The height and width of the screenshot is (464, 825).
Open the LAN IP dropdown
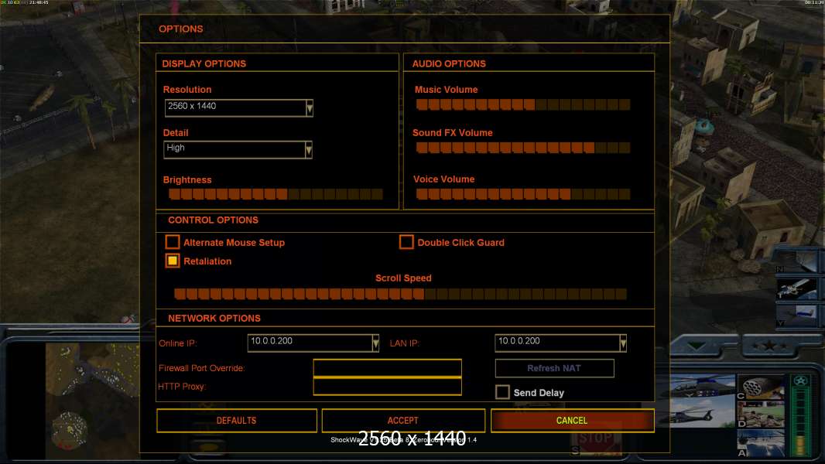(x=560, y=343)
